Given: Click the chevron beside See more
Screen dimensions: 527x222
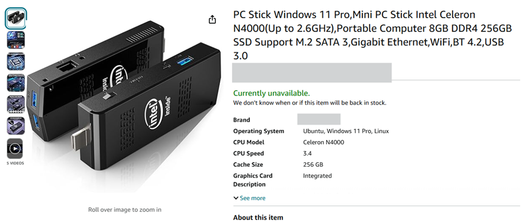Looking at the screenshot, I should (x=236, y=198).
